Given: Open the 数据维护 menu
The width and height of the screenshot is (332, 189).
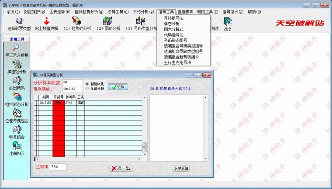Looking at the screenshot, I should pos(34,12).
